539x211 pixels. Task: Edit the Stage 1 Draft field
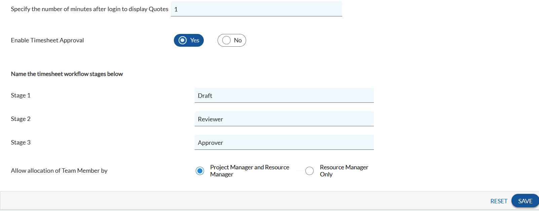point(284,95)
